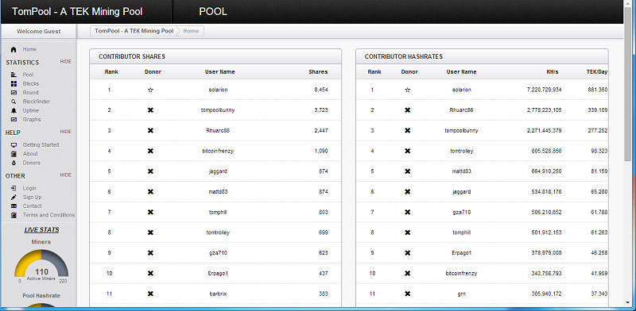Viewport: 636px width, 311px height.
Task: Open the POOL top navigation menu
Action: 213,12
